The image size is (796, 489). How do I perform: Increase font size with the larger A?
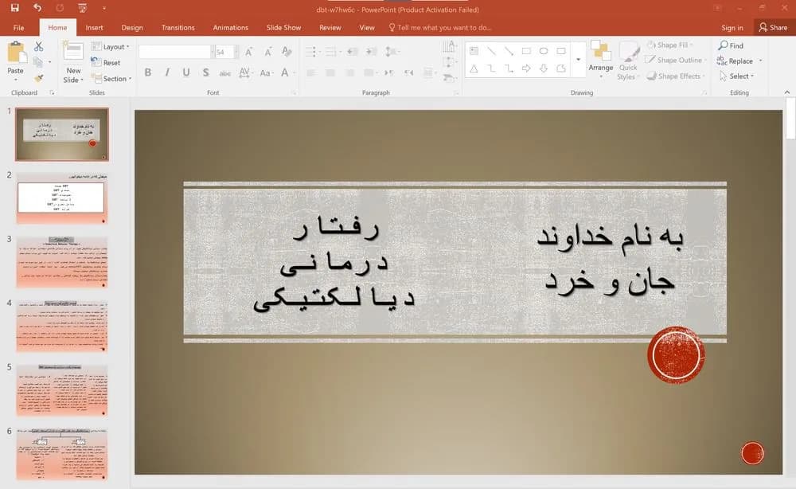pos(248,52)
